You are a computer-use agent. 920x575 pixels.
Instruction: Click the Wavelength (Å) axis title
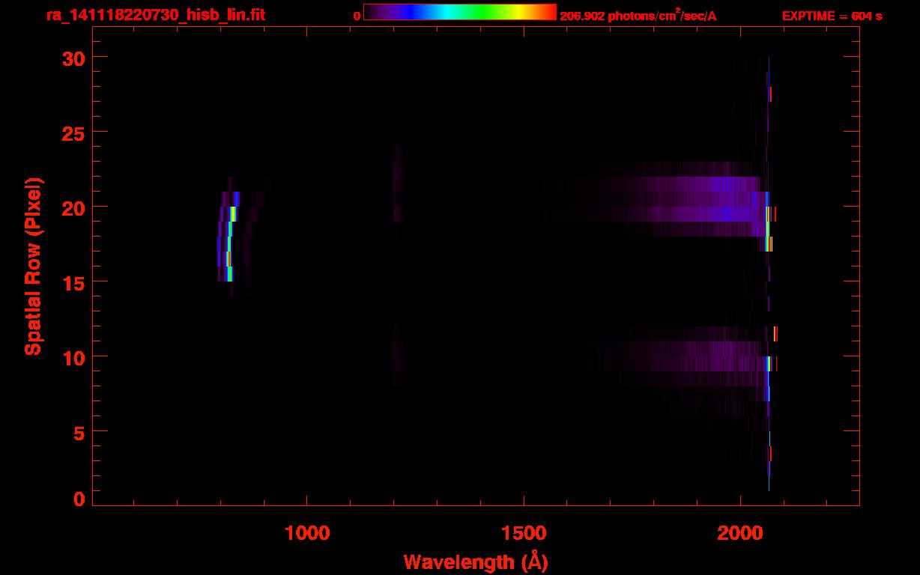476,562
